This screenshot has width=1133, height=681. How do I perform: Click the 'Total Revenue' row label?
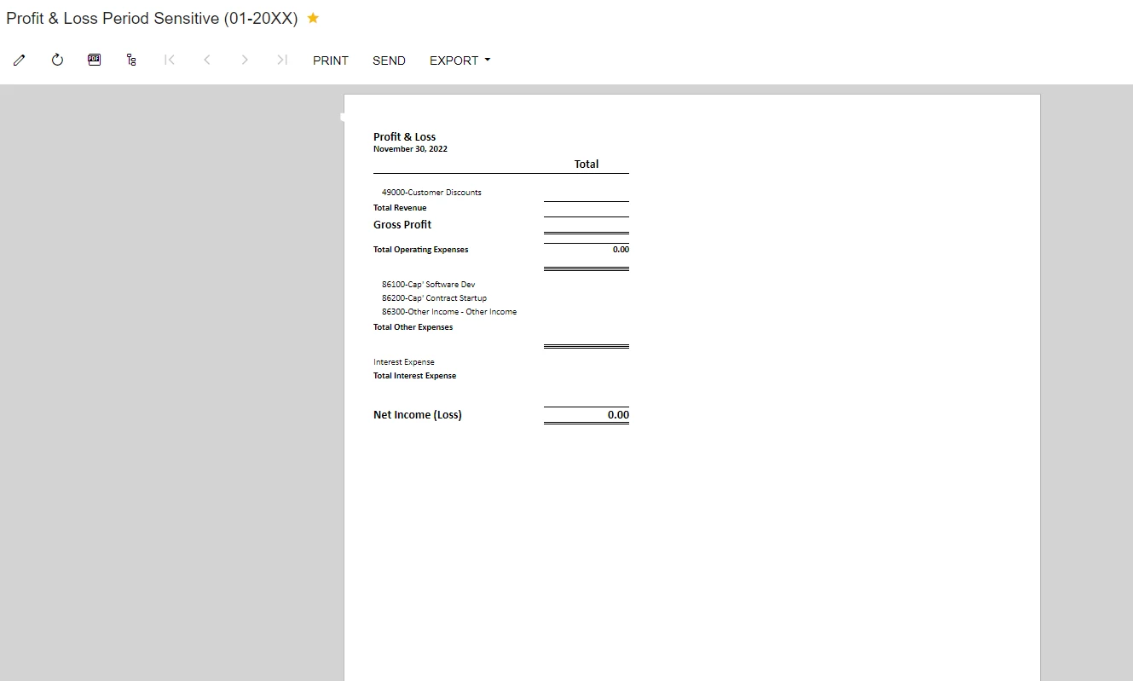(400, 208)
